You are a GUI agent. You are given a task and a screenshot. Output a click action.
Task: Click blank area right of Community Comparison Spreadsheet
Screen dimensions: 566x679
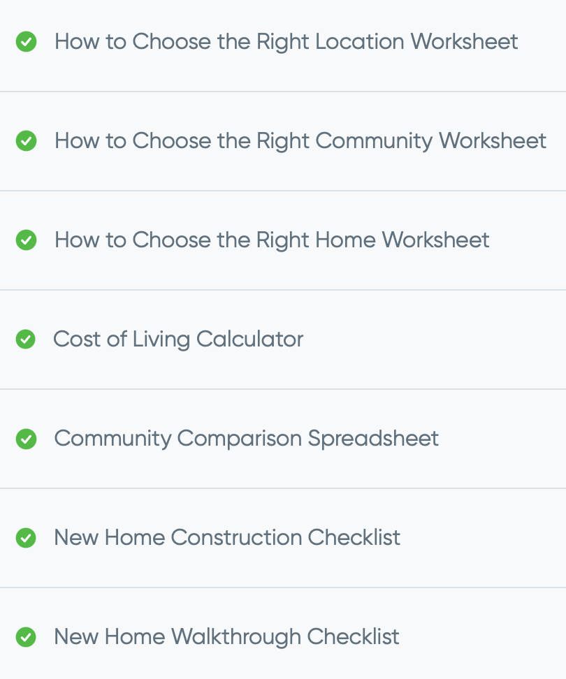pyautogui.click(x=502, y=438)
